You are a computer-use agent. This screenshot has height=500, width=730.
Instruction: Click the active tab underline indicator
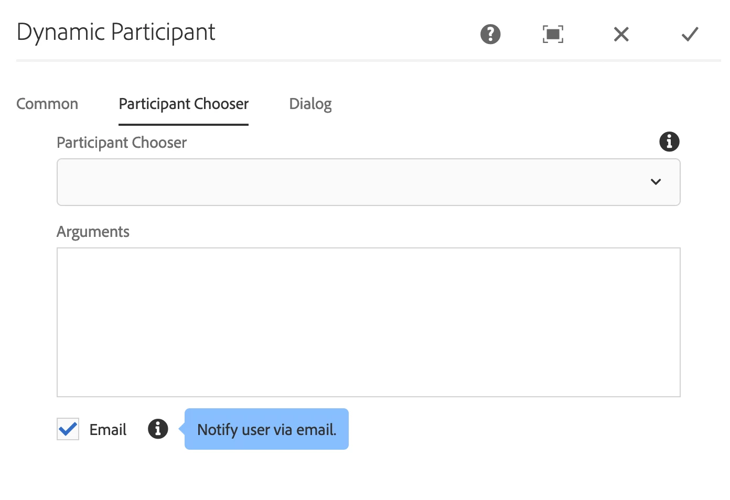[x=184, y=125]
